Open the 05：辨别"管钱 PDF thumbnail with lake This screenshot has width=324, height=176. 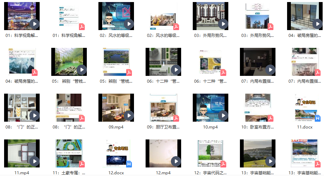116,62
